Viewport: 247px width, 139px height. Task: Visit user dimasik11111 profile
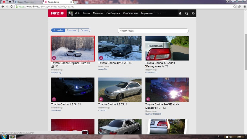click(x=151, y=73)
